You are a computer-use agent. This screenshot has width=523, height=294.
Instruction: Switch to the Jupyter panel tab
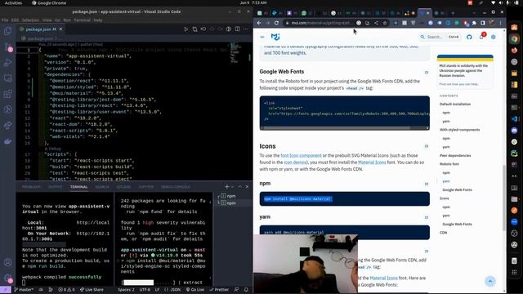pyautogui.click(x=145, y=187)
